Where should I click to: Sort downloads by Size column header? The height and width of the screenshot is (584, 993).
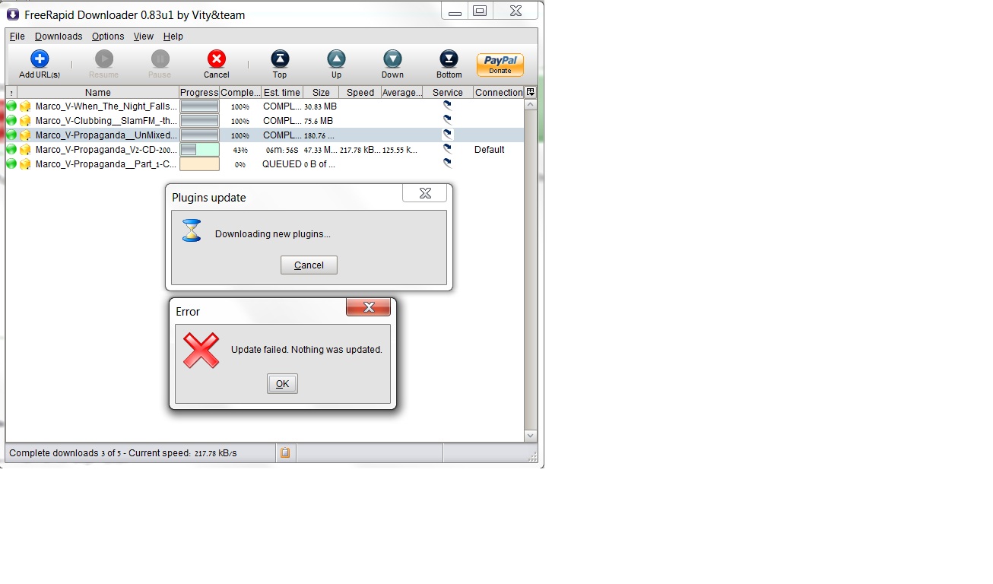pos(321,93)
